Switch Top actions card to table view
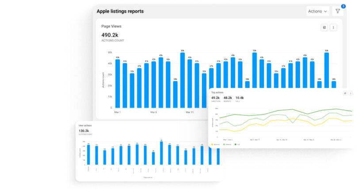The height and width of the screenshot is (193, 358). 345,93
